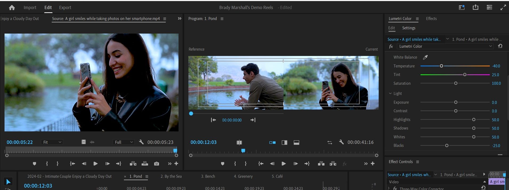Click Lift button in Program monitor
Screen dimensions: 509x190
pos(321,164)
